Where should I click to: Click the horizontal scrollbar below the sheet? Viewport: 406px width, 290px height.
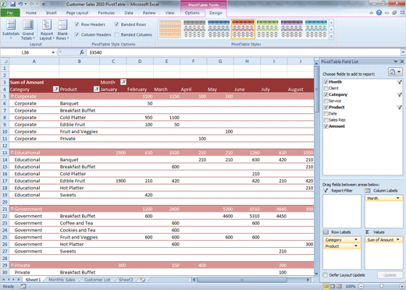click(241, 280)
